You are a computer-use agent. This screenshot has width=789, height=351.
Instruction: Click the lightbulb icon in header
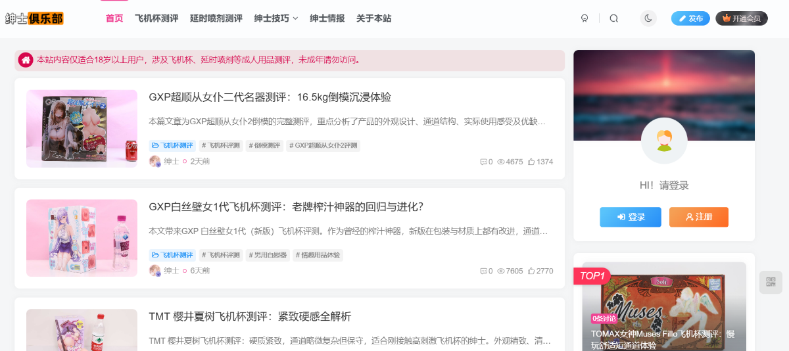click(x=585, y=18)
